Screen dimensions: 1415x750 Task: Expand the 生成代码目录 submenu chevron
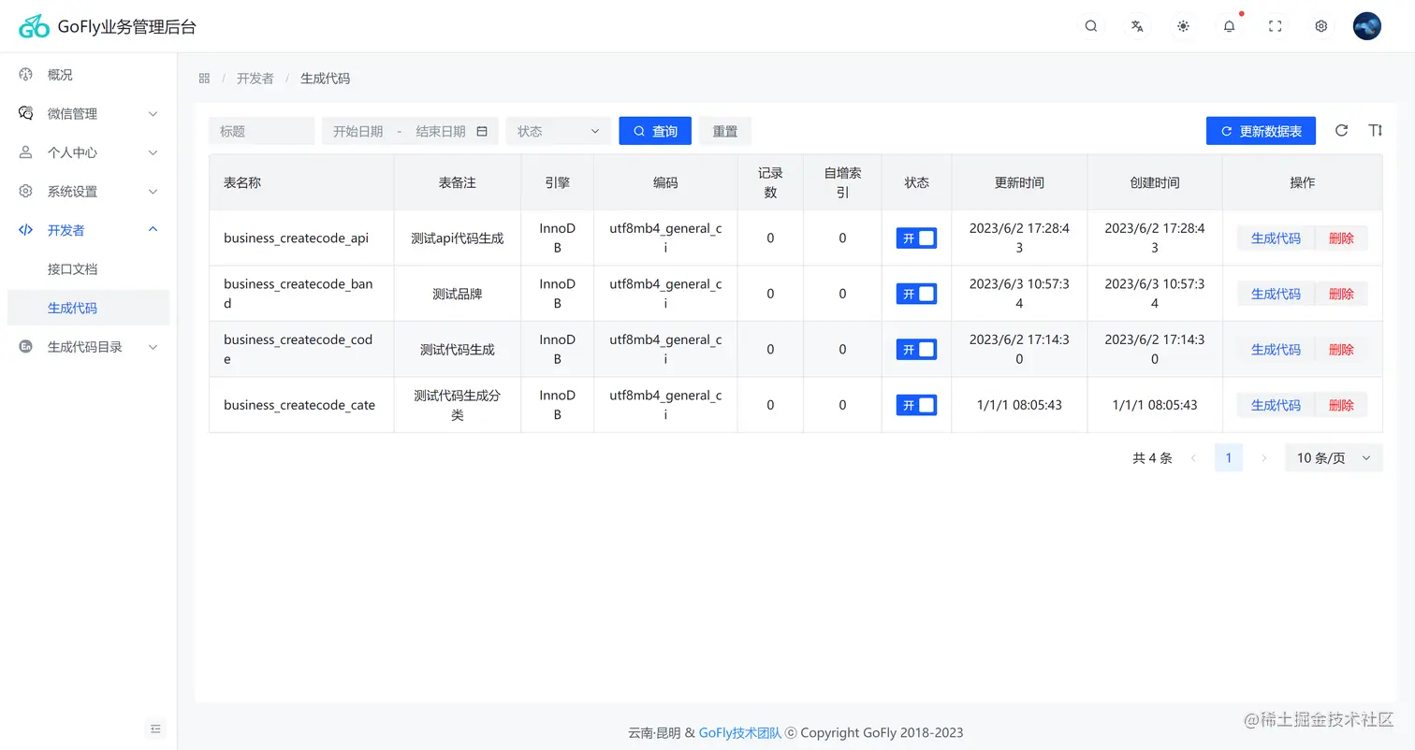point(153,347)
